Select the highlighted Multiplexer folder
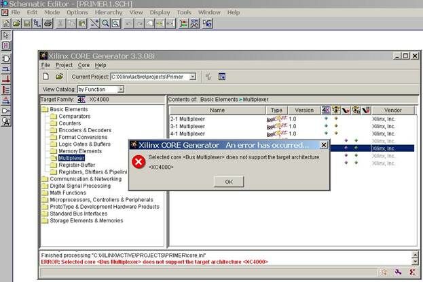This screenshot has height=282, width=423. 71,158
